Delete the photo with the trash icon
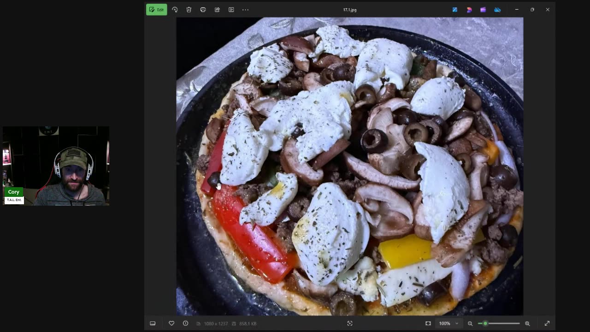 pyautogui.click(x=189, y=10)
